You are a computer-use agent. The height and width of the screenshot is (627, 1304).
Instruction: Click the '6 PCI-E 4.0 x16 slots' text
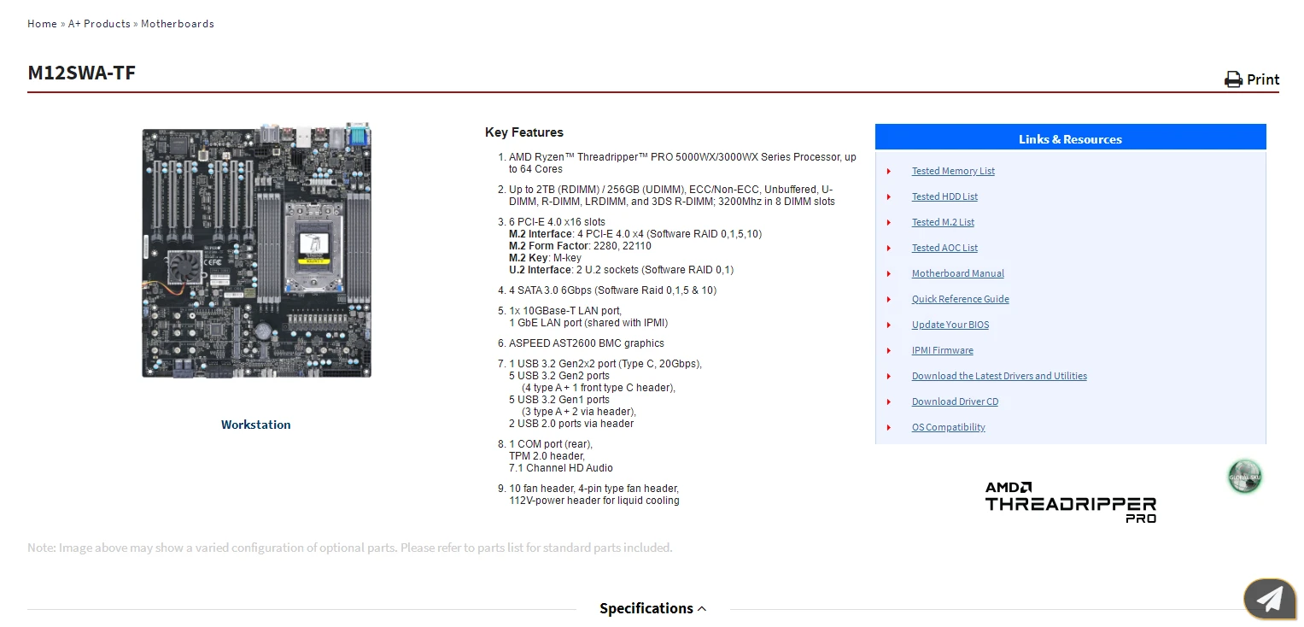coord(557,222)
